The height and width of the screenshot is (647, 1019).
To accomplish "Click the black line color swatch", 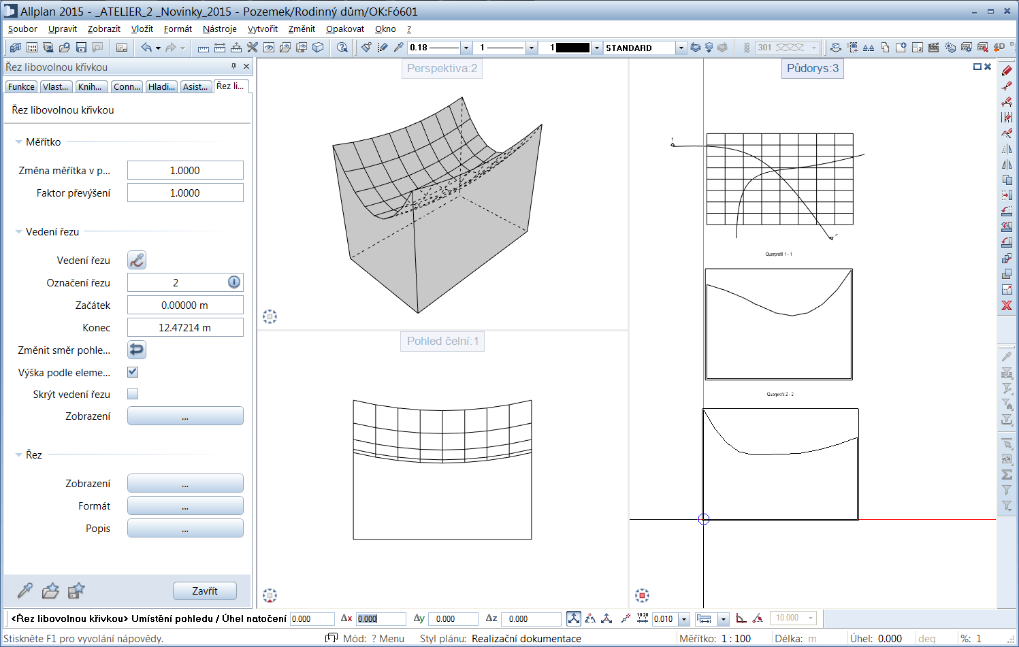I will [x=572, y=48].
